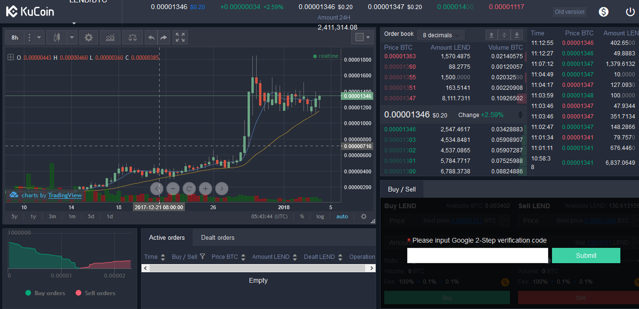Screen dimensions: 639x309
Task: Open the Active orders tab
Action: coord(166,237)
